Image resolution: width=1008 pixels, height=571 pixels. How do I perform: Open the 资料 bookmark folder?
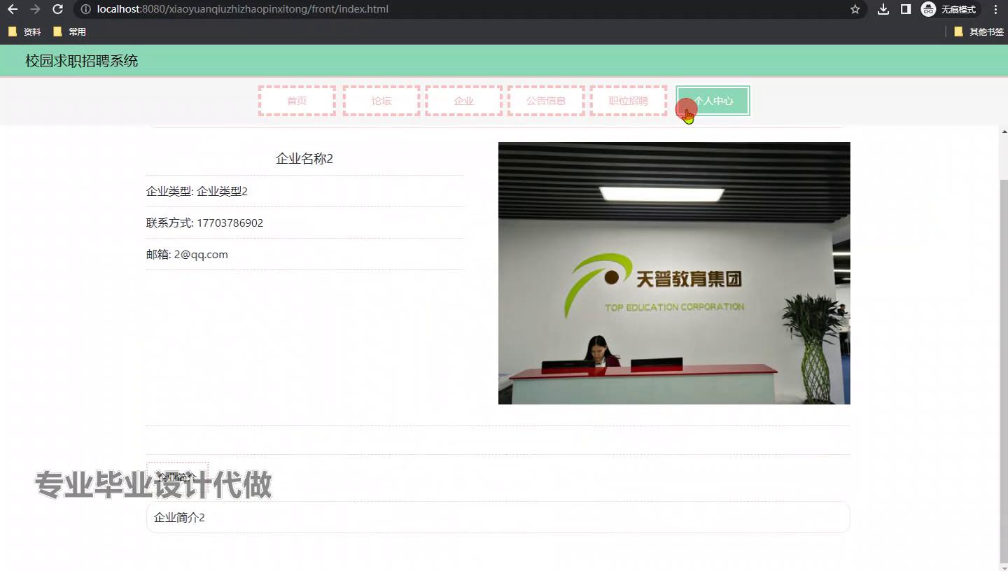click(24, 31)
